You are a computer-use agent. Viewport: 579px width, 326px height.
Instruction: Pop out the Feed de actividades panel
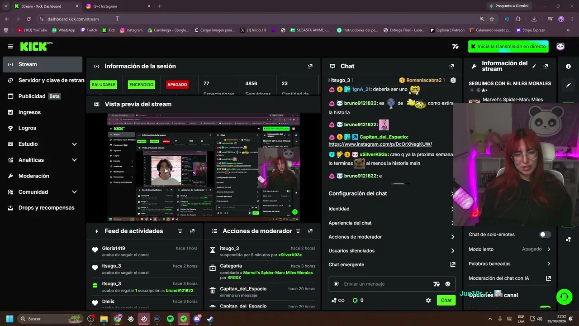192,231
